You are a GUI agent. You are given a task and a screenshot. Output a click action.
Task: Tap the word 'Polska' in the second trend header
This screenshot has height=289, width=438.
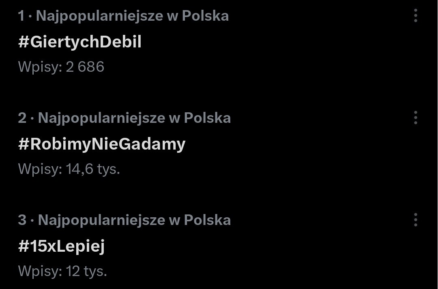[207, 118]
